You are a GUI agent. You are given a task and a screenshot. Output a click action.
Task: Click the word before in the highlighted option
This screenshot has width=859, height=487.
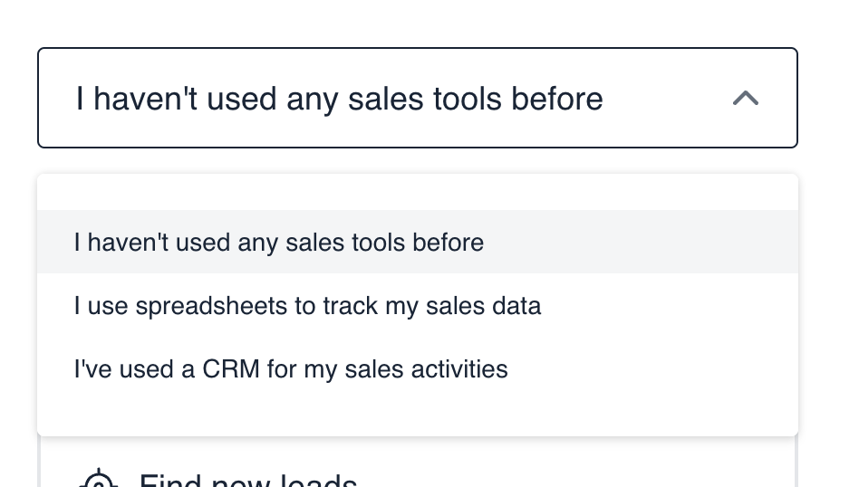point(449,243)
